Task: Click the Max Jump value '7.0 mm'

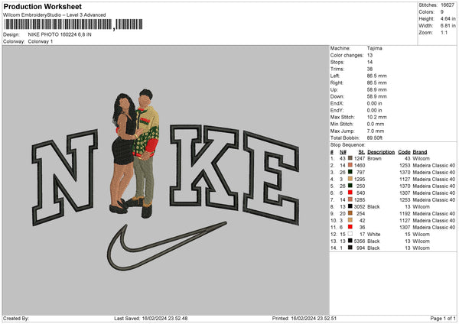Action: [x=376, y=131]
